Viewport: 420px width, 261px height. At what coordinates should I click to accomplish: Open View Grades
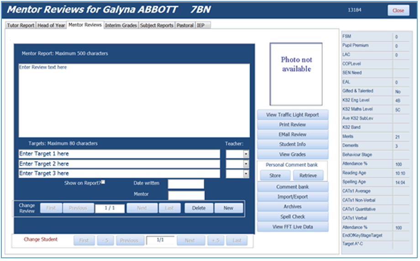[293, 154]
